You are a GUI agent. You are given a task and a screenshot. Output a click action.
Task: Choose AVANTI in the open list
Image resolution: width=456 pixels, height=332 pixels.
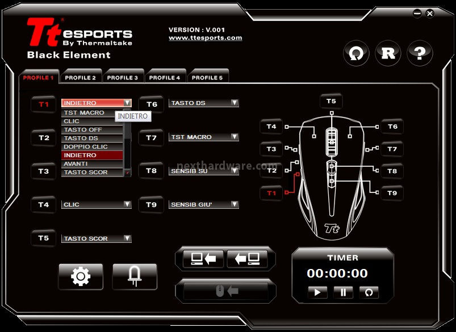[x=92, y=163]
